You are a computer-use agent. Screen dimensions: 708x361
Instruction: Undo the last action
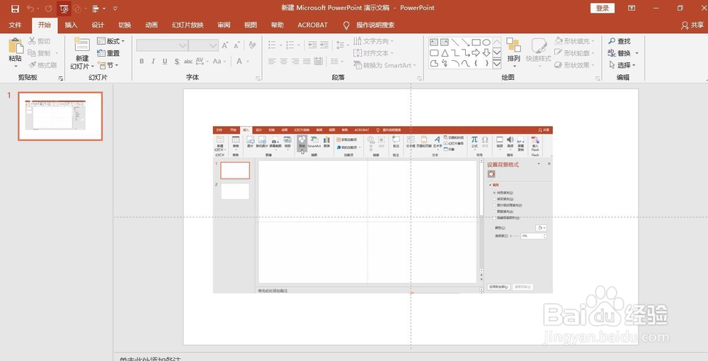(30, 8)
